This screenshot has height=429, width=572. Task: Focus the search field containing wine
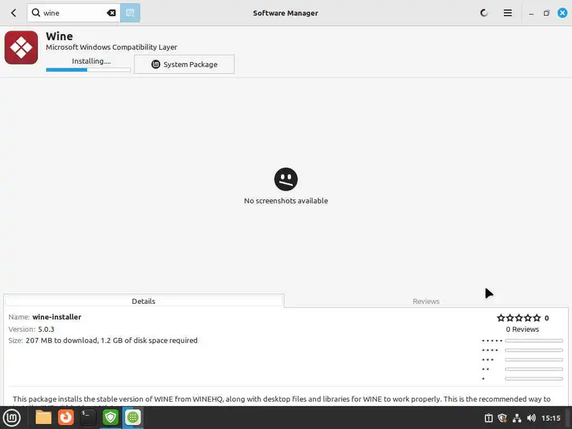coord(74,13)
